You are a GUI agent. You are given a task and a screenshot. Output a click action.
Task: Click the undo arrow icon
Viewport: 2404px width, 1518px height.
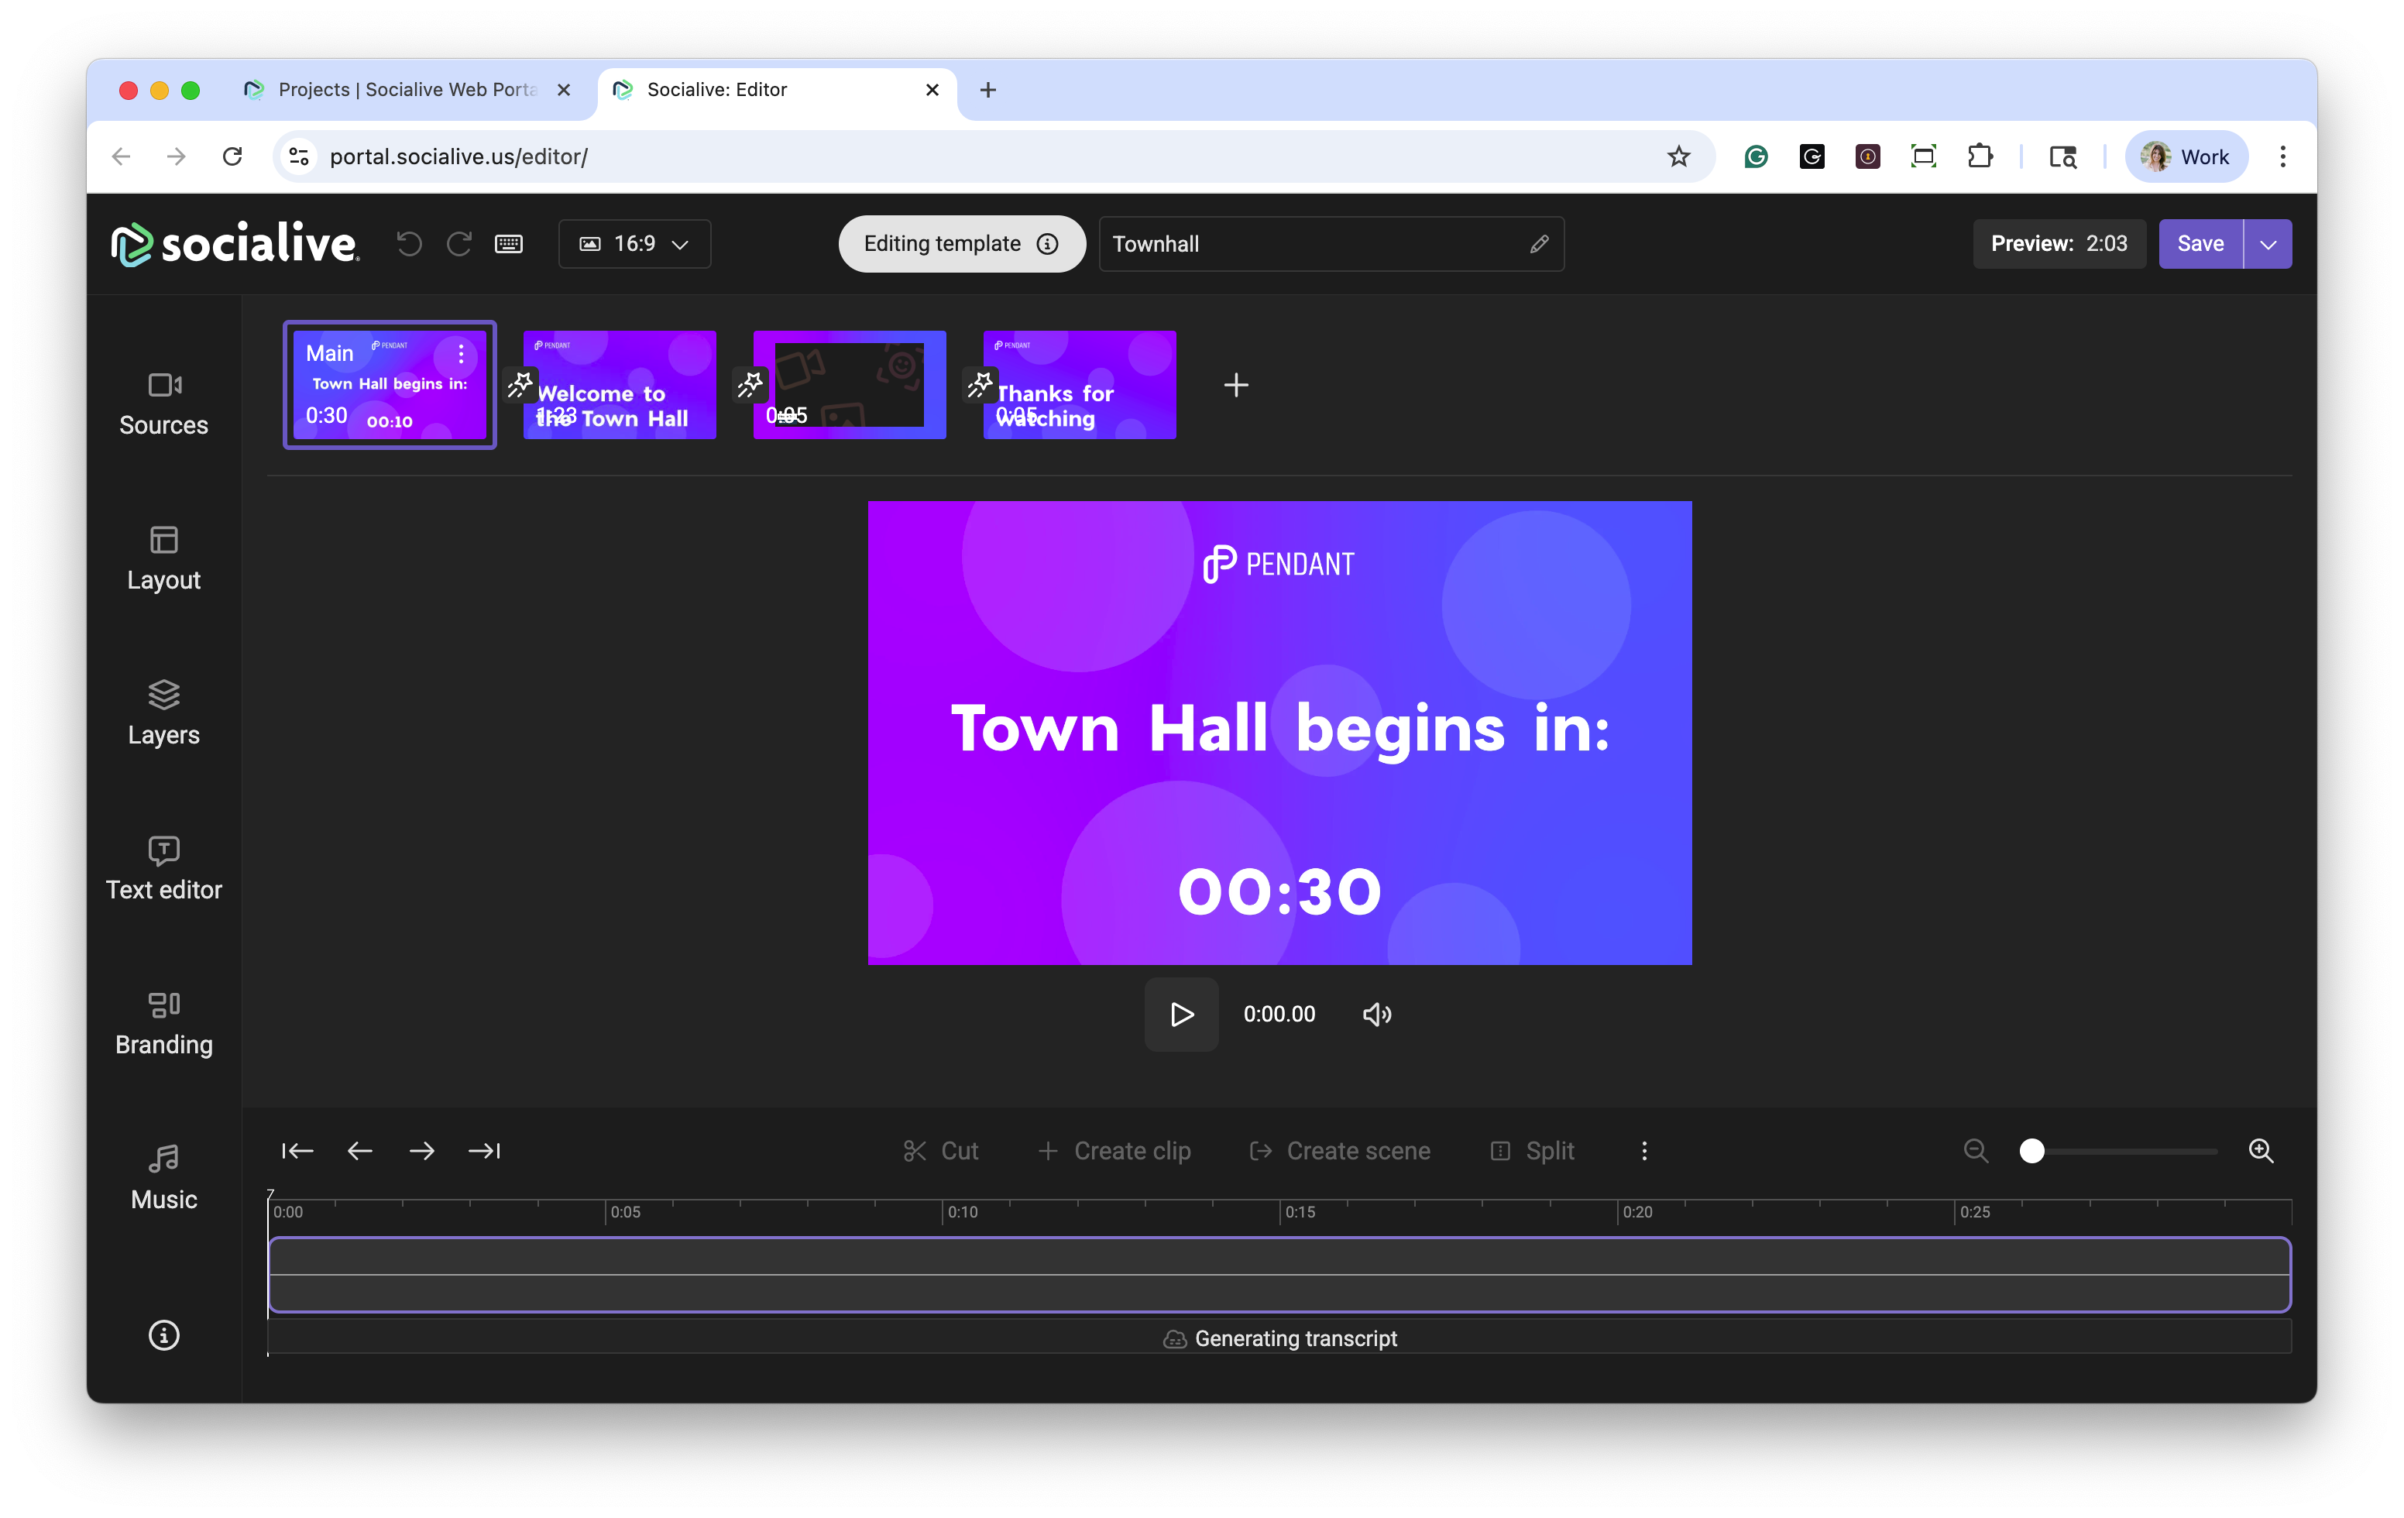point(410,243)
